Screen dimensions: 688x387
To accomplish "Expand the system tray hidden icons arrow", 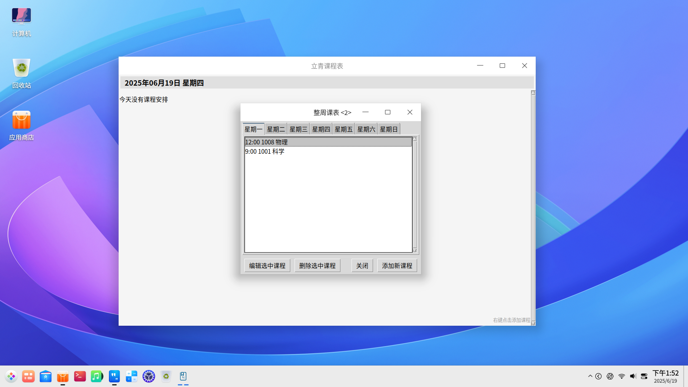I will coord(590,376).
